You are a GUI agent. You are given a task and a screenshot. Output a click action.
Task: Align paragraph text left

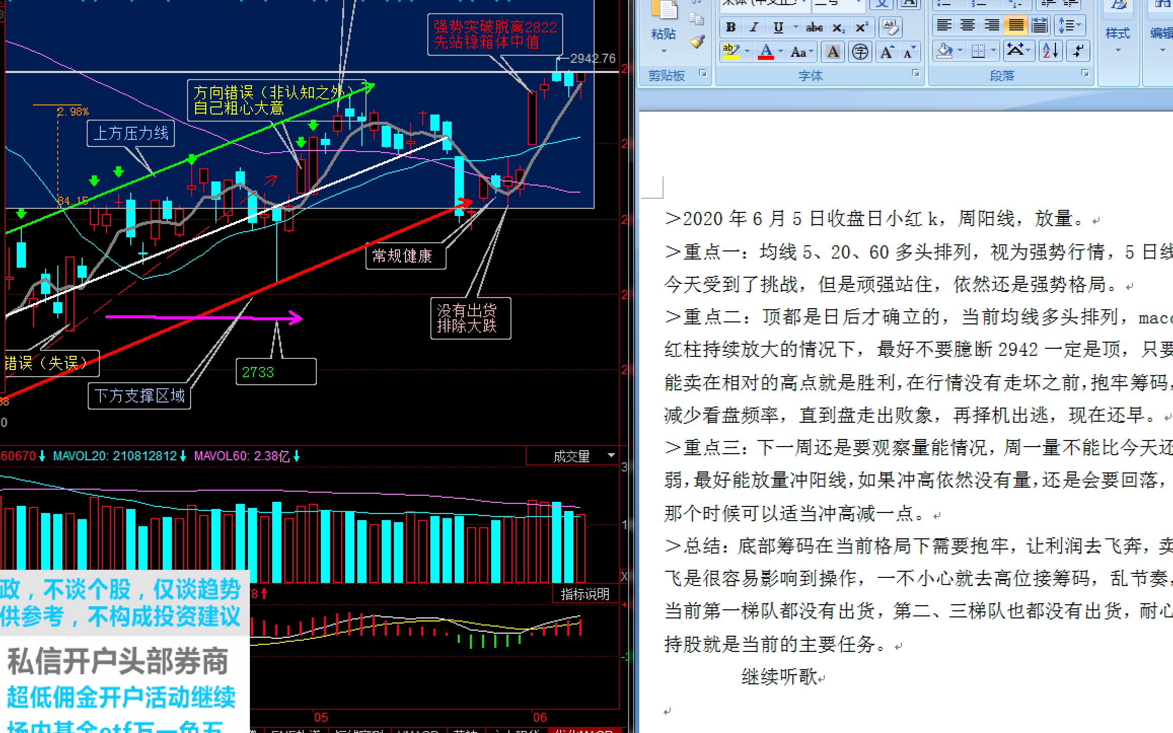click(x=944, y=25)
